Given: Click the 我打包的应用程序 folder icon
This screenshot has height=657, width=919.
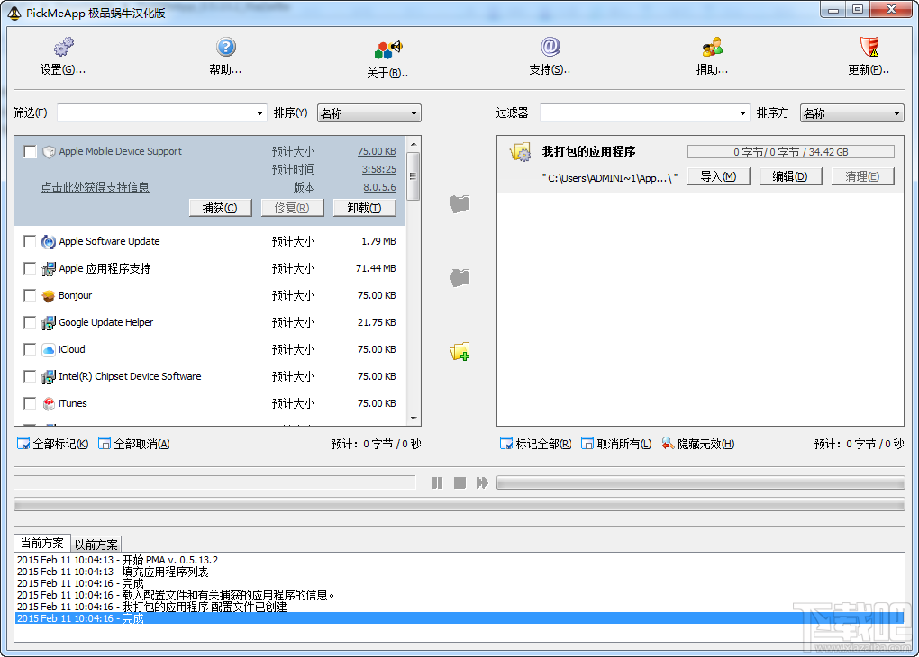Looking at the screenshot, I should [x=521, y=152].
